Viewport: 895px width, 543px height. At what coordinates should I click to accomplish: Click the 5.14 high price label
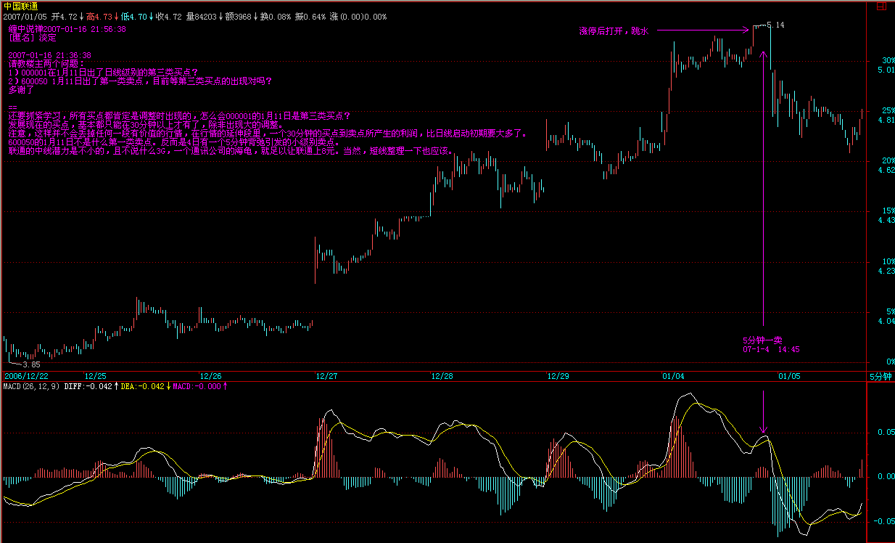point(775,25)
